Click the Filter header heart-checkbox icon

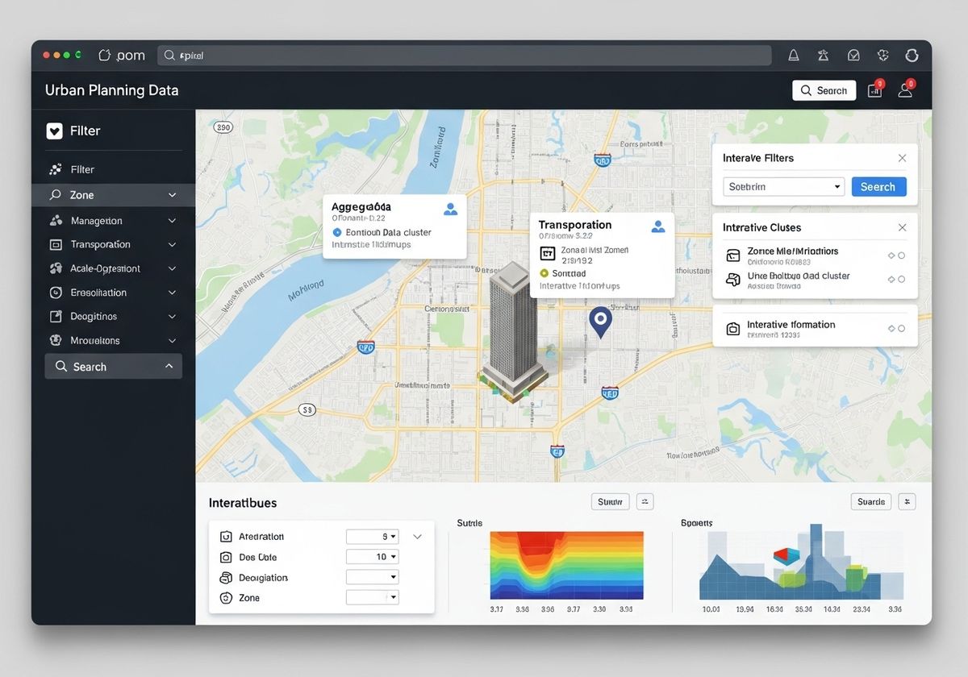click(54, 131)
